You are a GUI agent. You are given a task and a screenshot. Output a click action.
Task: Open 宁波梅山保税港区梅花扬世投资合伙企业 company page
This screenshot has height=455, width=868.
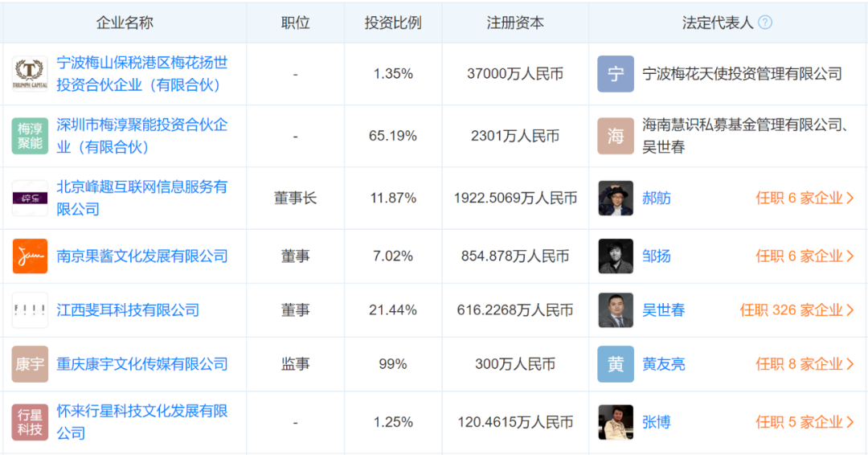[142, 74]
